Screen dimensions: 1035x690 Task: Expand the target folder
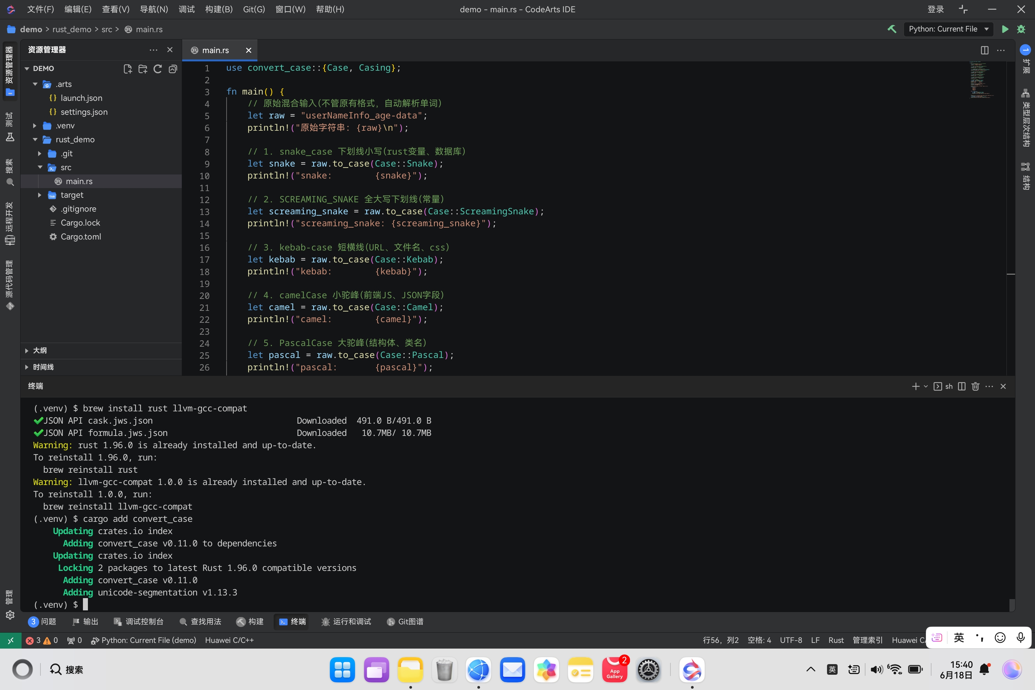pyautogui.click(x=40, y=195)
